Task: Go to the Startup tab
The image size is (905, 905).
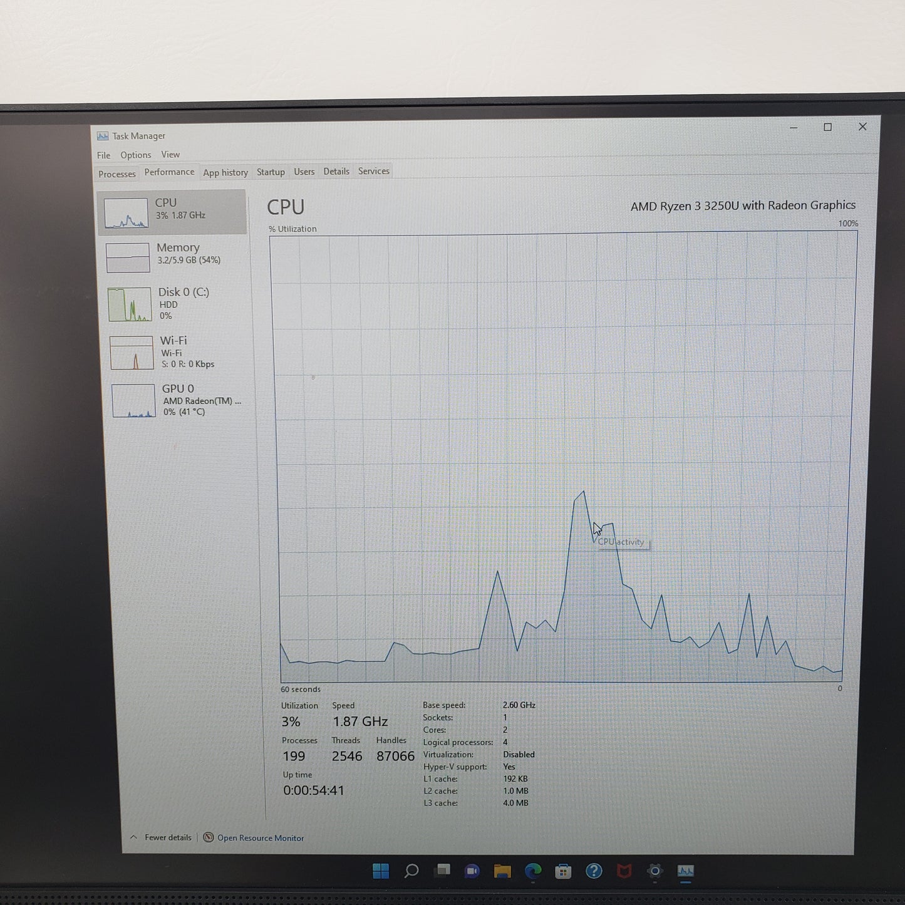Action: pos(271,172)
